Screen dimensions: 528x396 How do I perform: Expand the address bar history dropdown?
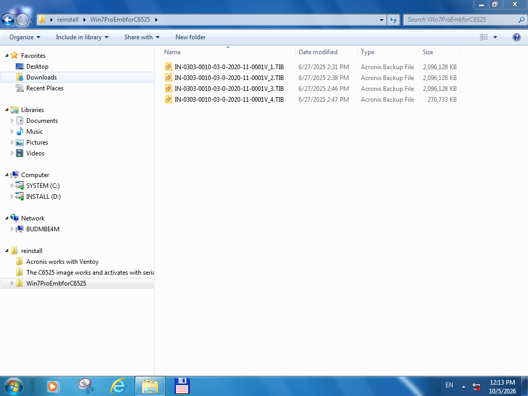tap(381, 20)
